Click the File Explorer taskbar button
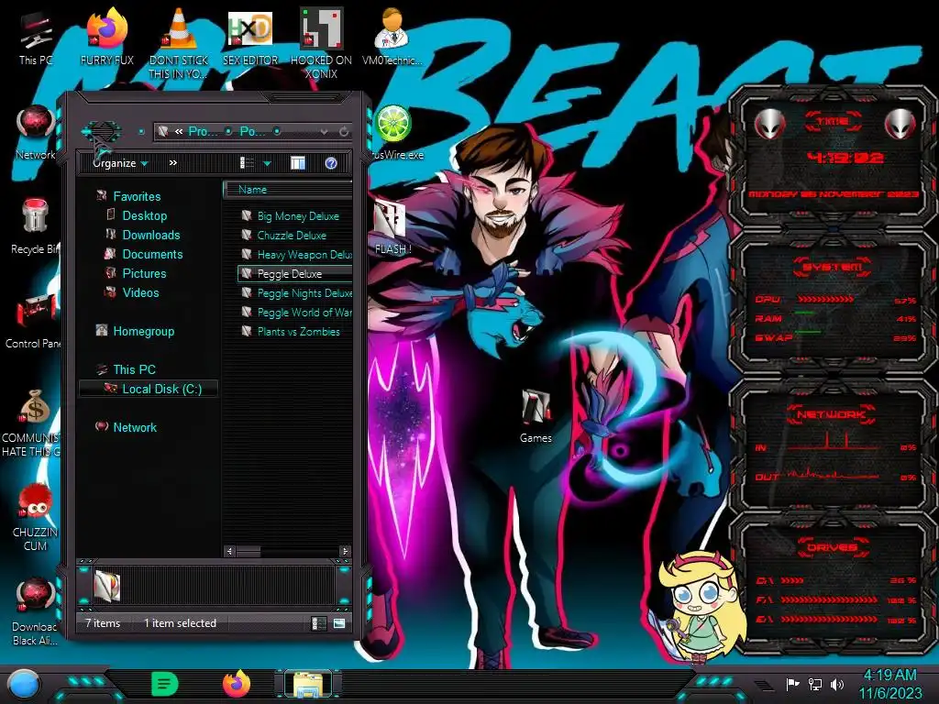This screenshot has width=939, height=704. [308, 684]
